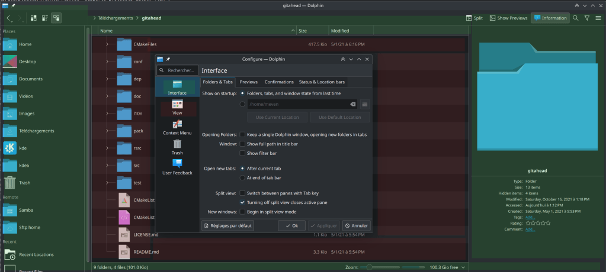Open the hamburger menu in Dolphin toolbar
Image resolution: width=606 pixels, height=272 pixels.
(598, 18)
